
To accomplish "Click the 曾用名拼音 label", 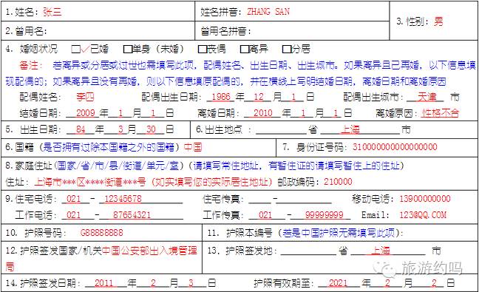I will click(x=225, y=31).
